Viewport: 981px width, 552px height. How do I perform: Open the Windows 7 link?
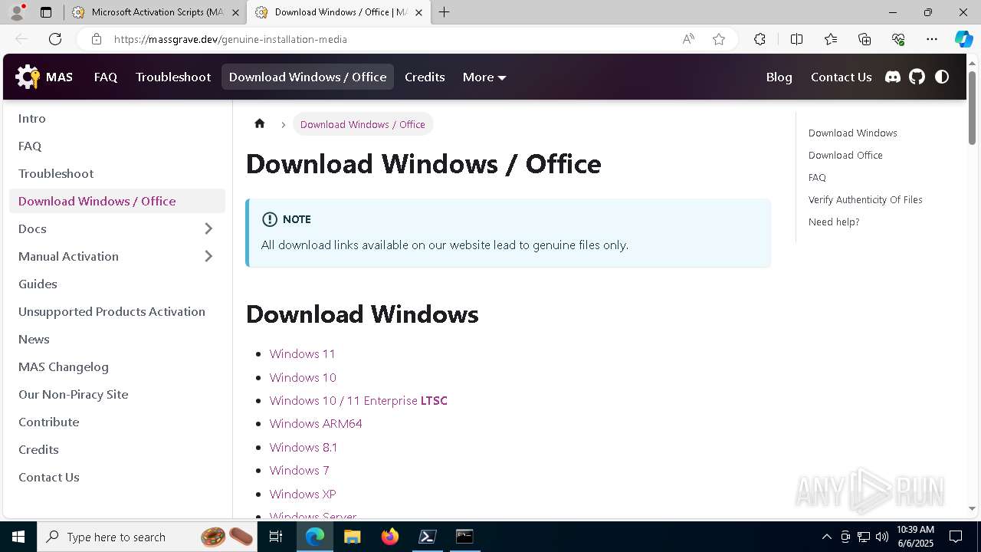tap(299, 470)
